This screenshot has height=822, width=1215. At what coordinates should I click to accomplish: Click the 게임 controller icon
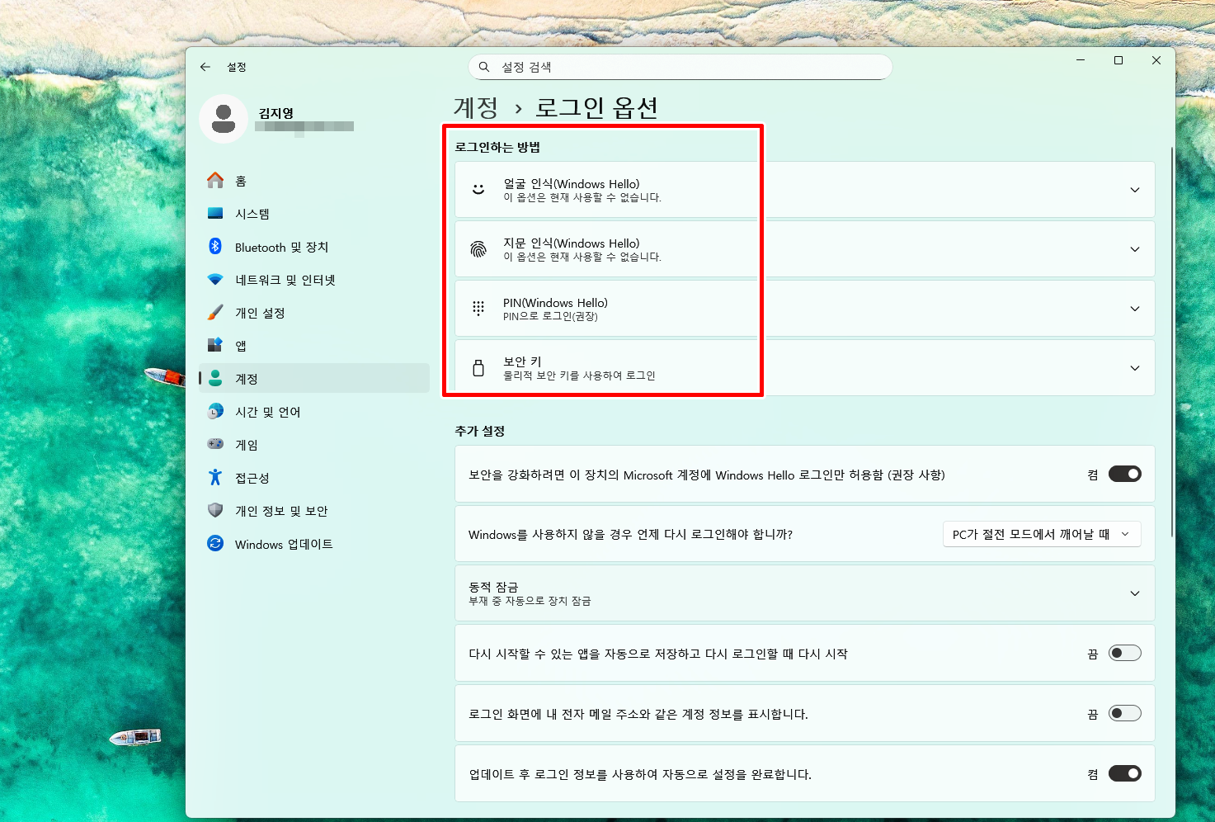pyautogui.click(x=215, y=444)
